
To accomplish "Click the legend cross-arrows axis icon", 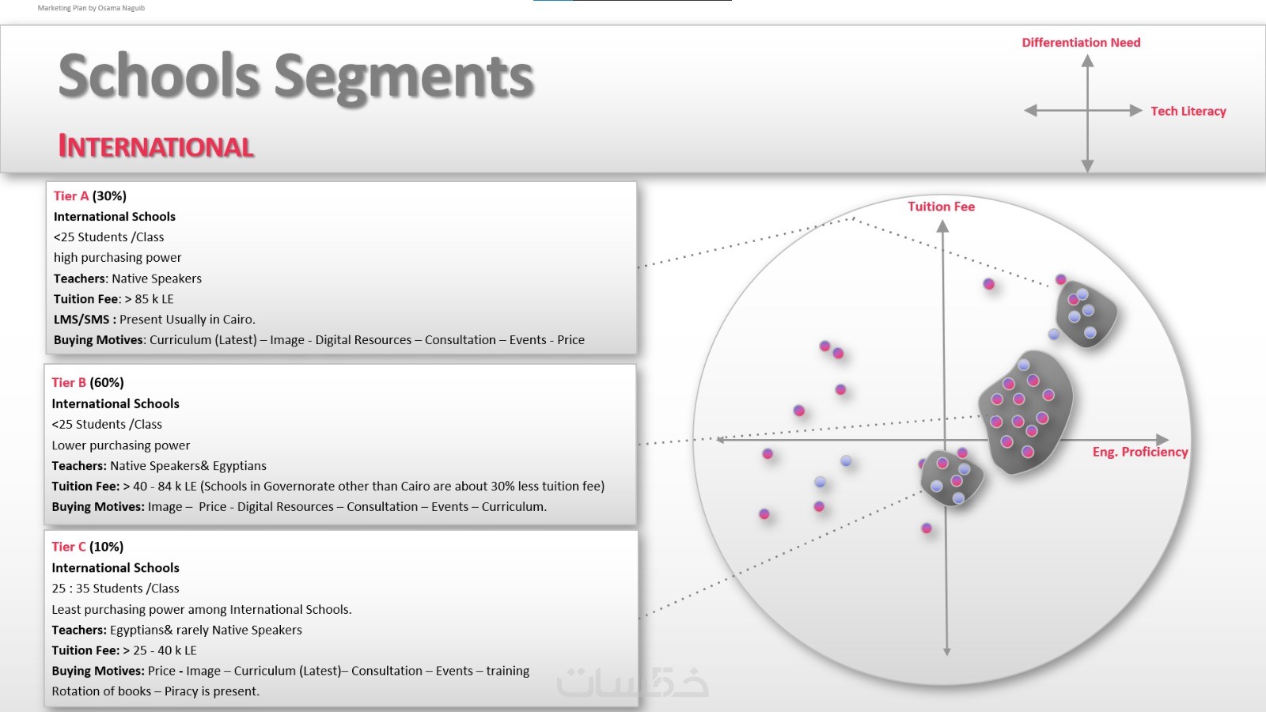I will click(x=1087, y=112).
